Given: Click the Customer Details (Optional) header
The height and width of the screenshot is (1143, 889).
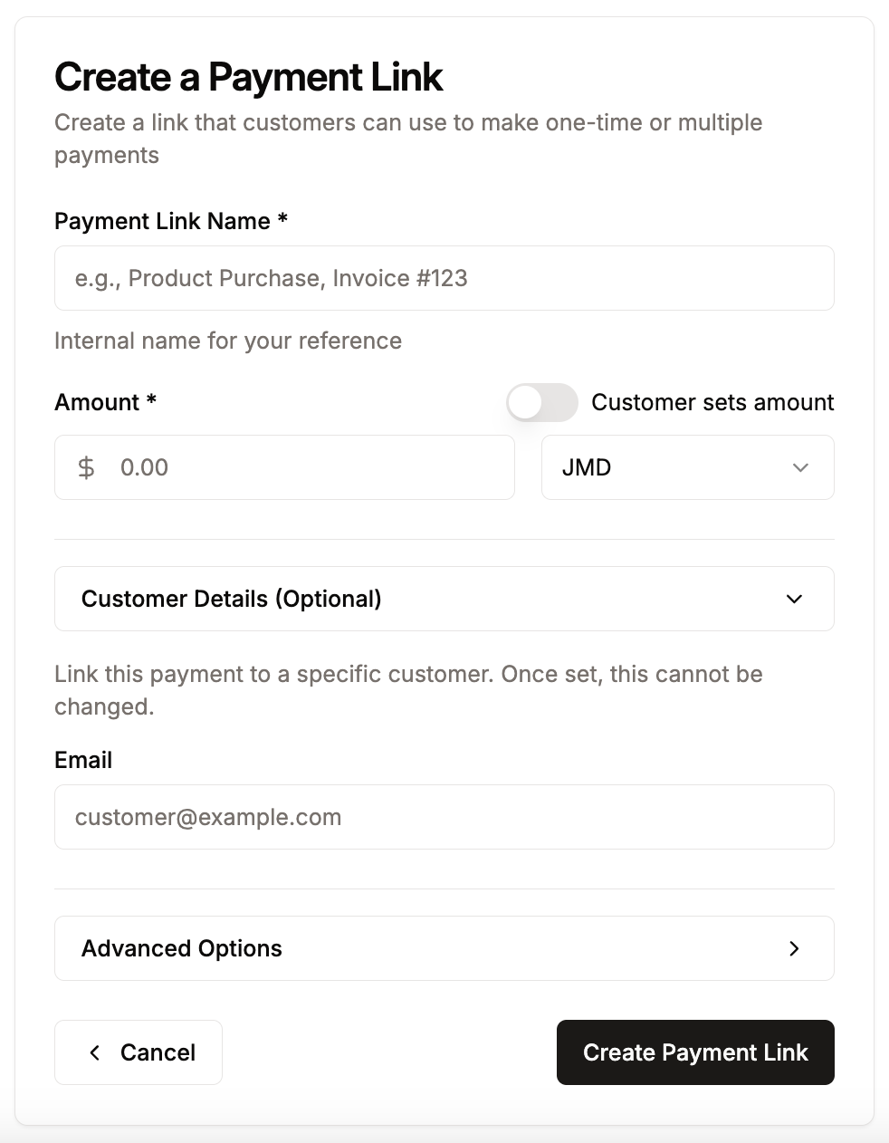Looking at the screenshot, I should (x=231, y=599).
